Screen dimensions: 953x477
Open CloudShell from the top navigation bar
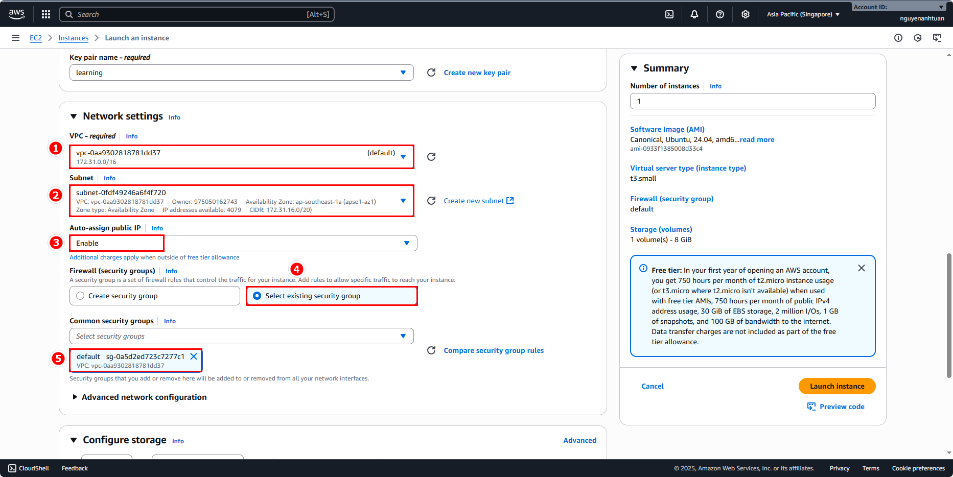coord(669,14)
